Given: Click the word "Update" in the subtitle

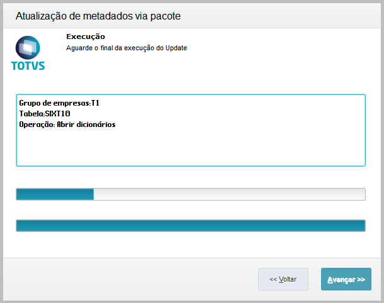Looking at the screenshot, I should point(176,48).
